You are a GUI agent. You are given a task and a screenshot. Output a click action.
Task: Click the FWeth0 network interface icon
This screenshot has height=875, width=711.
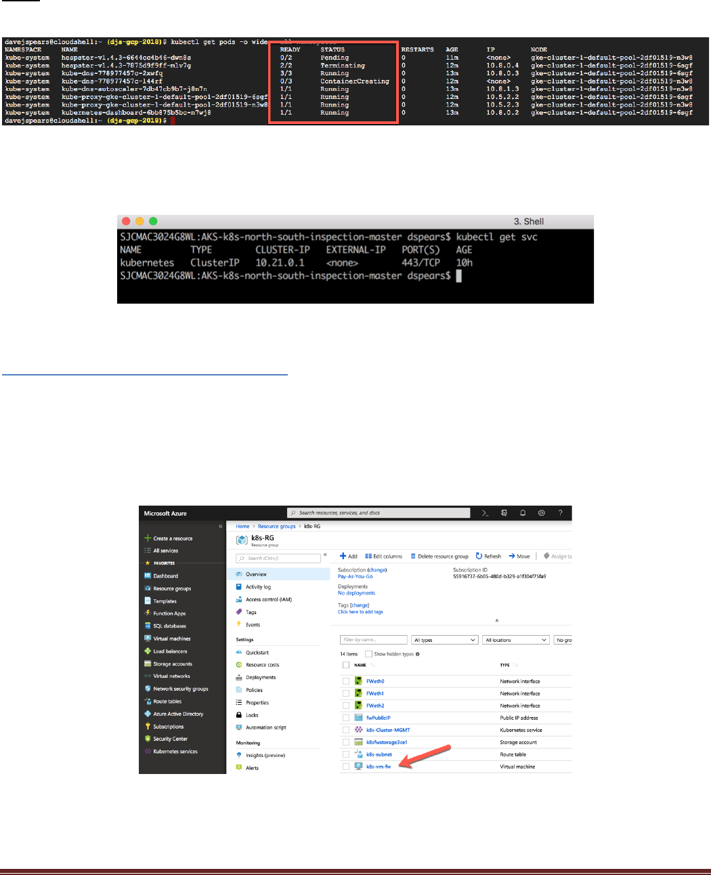click(359, 681)
